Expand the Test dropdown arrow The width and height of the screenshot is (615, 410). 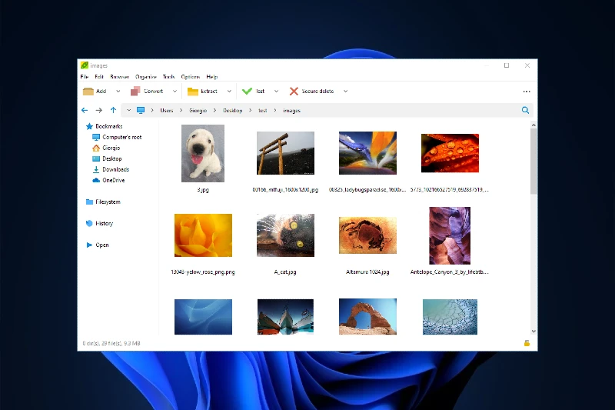pyautogui.click(x=276, y=91)
